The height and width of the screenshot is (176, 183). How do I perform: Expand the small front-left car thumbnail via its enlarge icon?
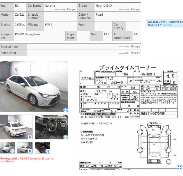click(12, 151)
